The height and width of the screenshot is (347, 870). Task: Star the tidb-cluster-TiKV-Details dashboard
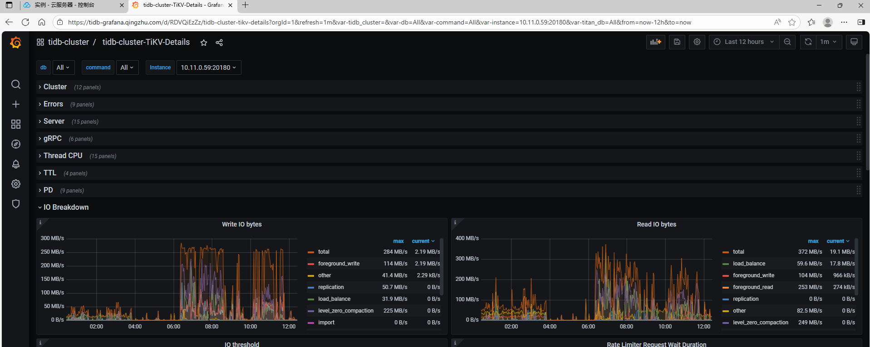(204, 43)
